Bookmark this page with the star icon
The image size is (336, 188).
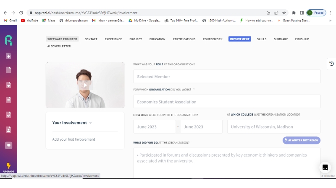click(x=284, y=13)
